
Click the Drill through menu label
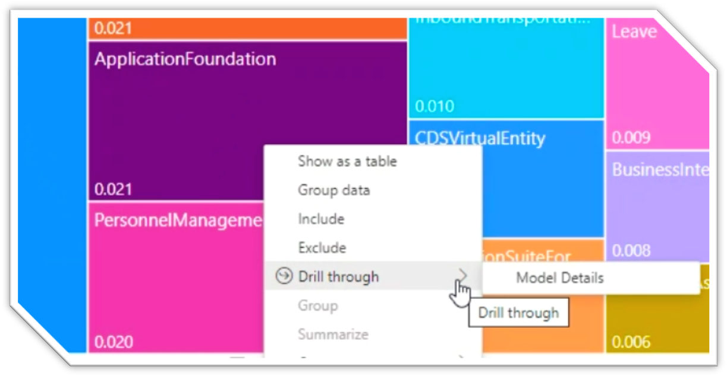coord(338,276)
